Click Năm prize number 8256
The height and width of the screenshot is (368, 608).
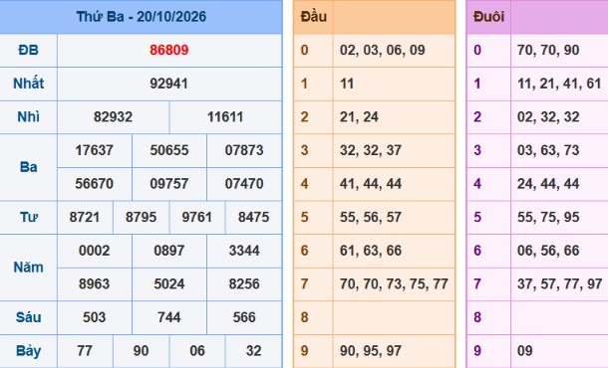[244, 283]
